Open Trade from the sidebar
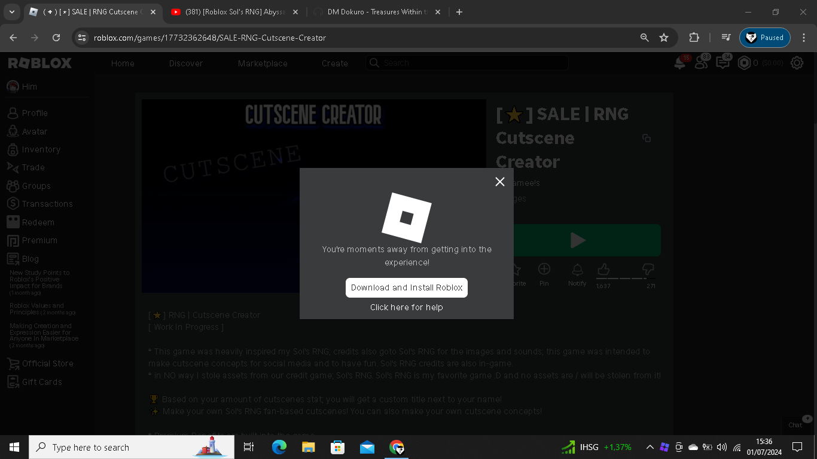The image size is (817, 459). (26, 167)
